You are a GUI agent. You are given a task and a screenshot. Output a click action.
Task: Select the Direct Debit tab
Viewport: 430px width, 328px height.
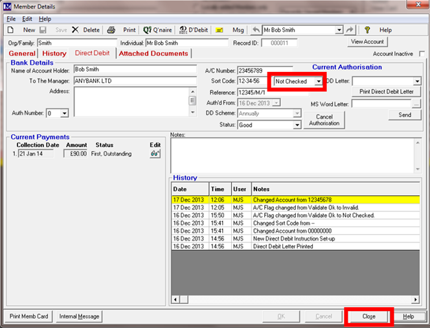click(x=92, y=53)
